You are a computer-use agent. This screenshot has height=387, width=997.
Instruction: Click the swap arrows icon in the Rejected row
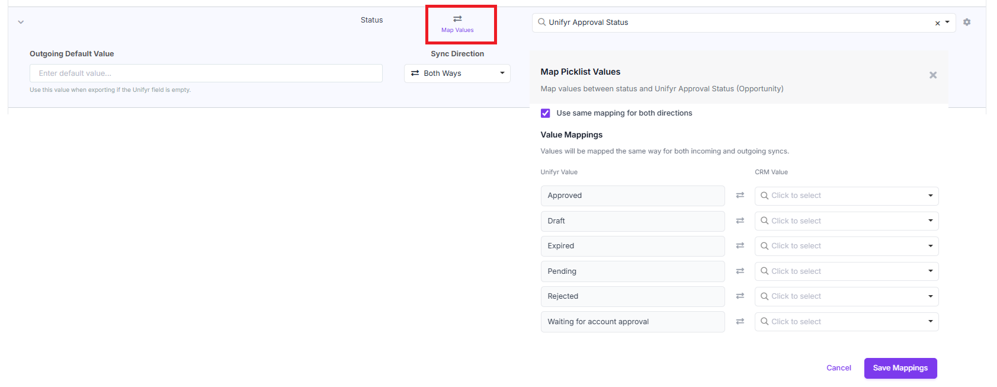[740, 296]
